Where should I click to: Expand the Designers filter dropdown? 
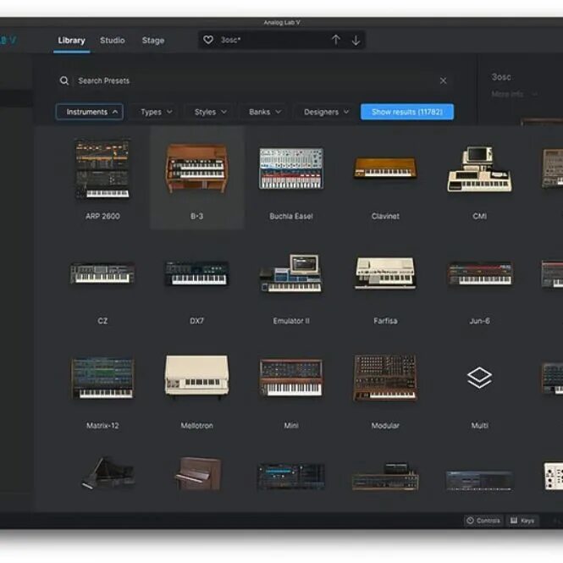pos(326,112)
